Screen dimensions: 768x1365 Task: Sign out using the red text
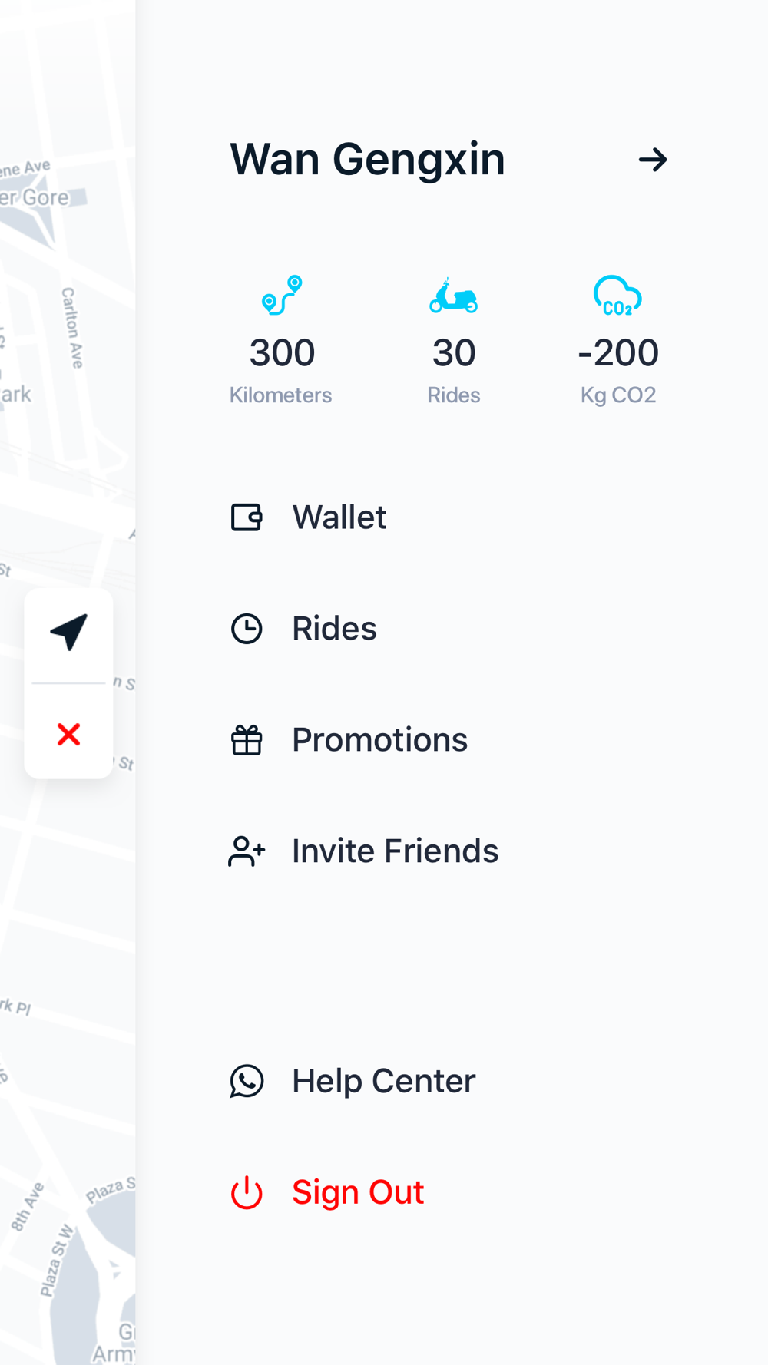pyautogui.click(x=358, y=1192)
